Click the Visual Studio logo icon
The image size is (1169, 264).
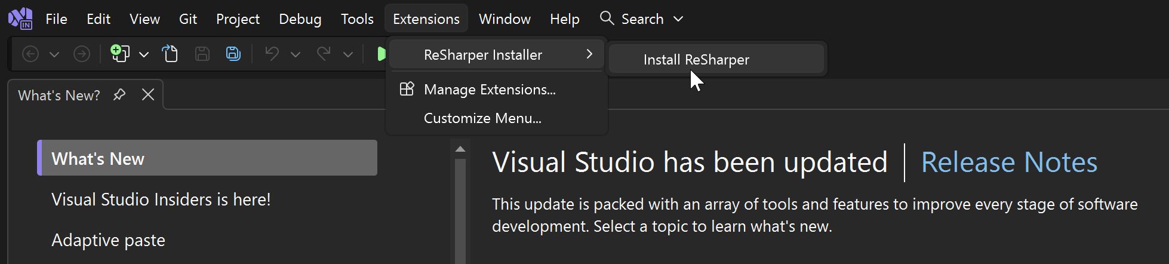(20, 19)
